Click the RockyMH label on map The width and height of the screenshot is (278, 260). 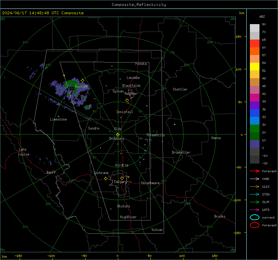82,87
